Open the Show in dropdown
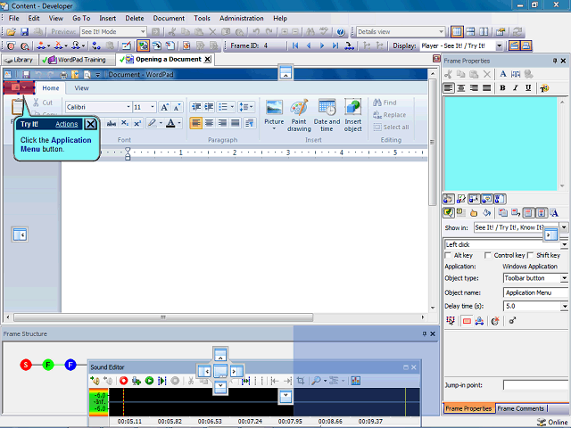This screenshot has width=571, height=428. pos(564,227)
